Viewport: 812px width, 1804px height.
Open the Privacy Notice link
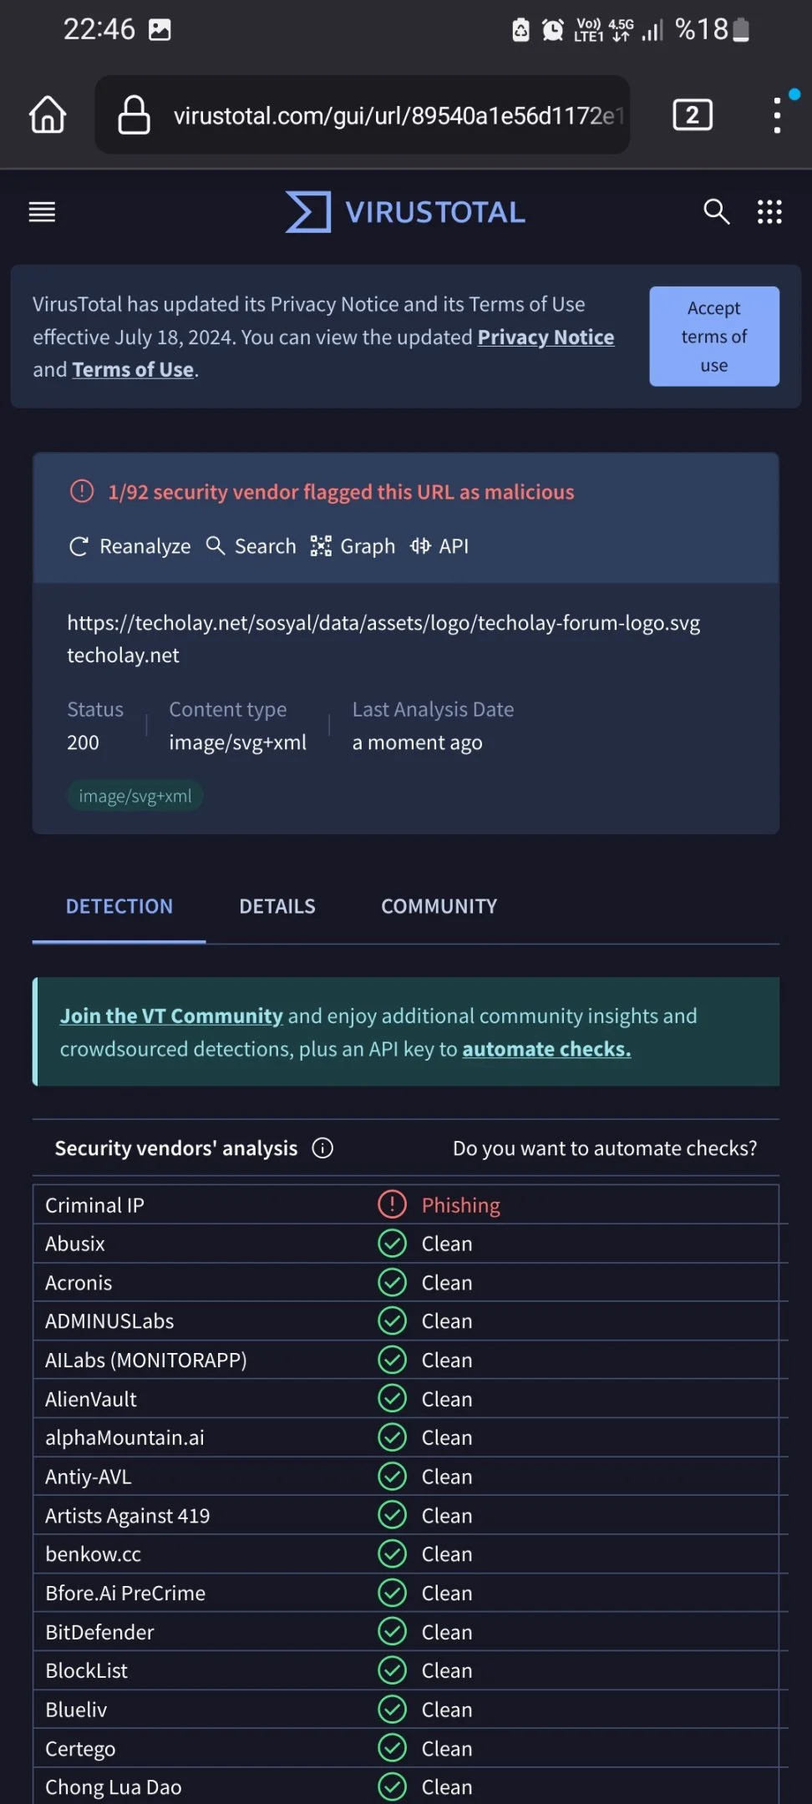click(546, 337)
